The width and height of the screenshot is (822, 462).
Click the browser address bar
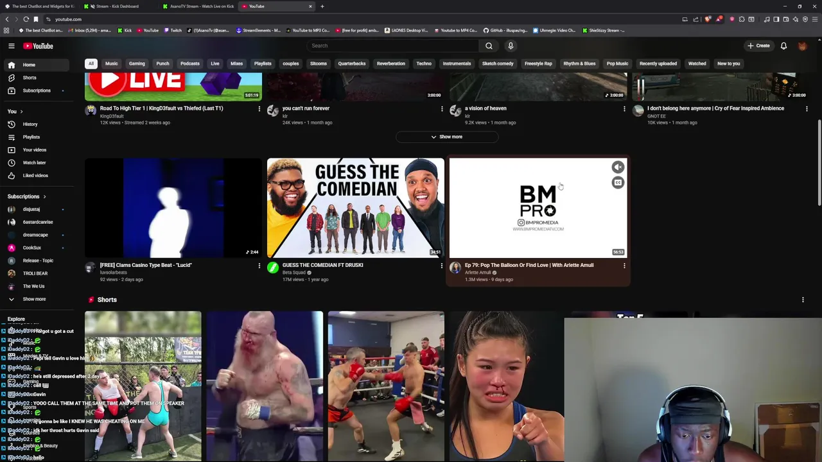360,19
